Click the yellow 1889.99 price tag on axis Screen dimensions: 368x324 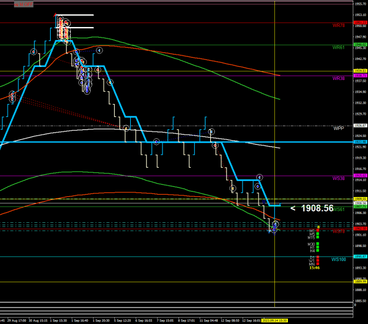point(360,282)
